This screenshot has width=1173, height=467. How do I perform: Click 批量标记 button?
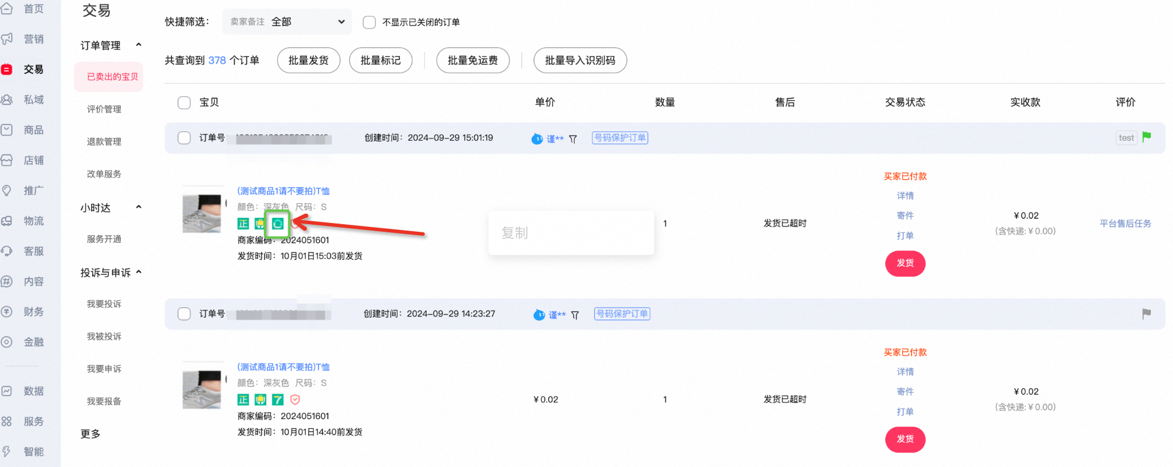pos(380,60)
